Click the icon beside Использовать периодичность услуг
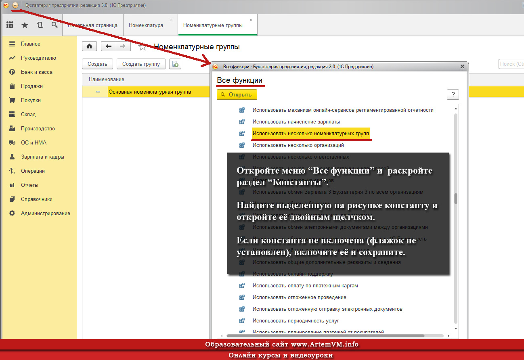 tap(242, 320)
